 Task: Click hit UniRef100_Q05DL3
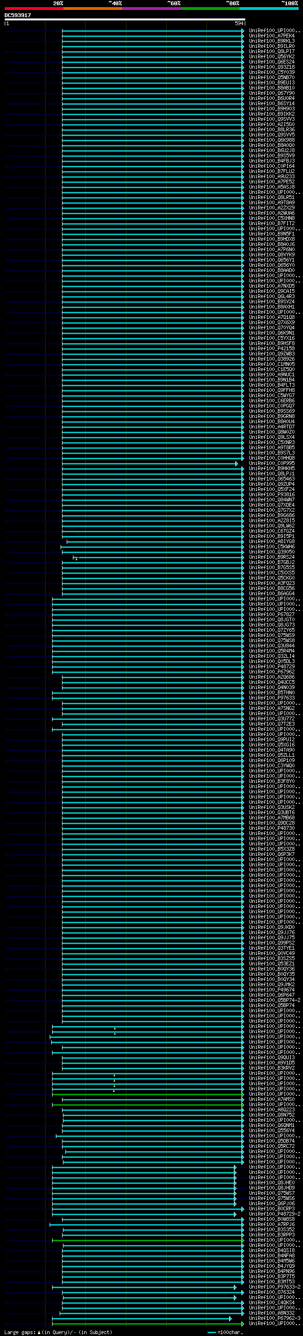(x=272, y=661)
